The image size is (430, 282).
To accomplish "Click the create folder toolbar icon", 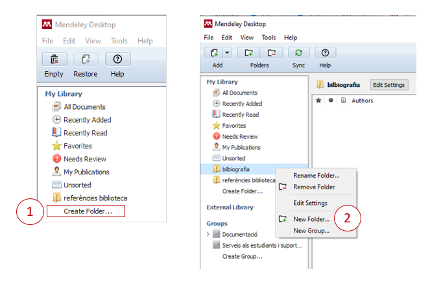I will click(x=249, y=53).
